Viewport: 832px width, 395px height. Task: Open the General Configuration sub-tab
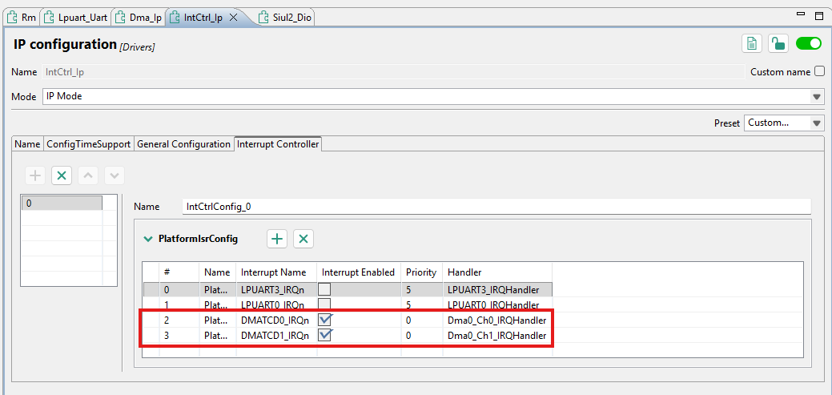coord(183,144)
